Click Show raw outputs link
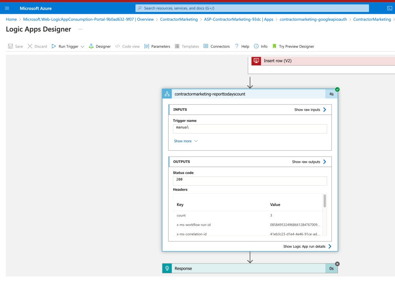Viewport: 395px width, 282px height. [306, 162]
